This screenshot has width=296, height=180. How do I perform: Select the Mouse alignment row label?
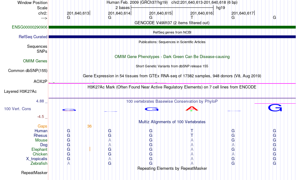coord(41,140)
